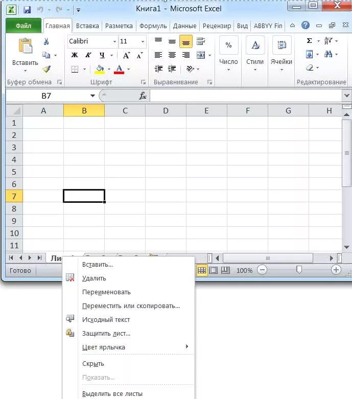
Task: Click the sort and filter icon
Action: point(328,41)
